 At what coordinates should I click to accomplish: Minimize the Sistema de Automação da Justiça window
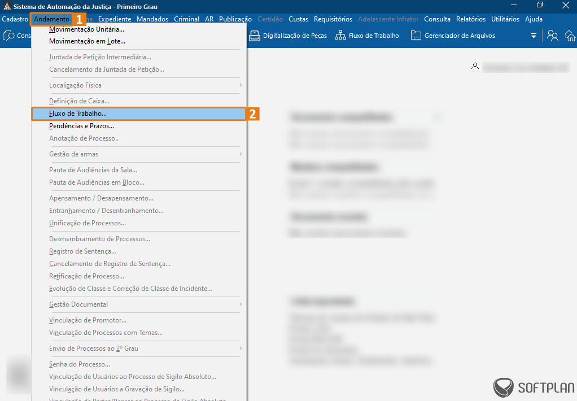[514, 5]
